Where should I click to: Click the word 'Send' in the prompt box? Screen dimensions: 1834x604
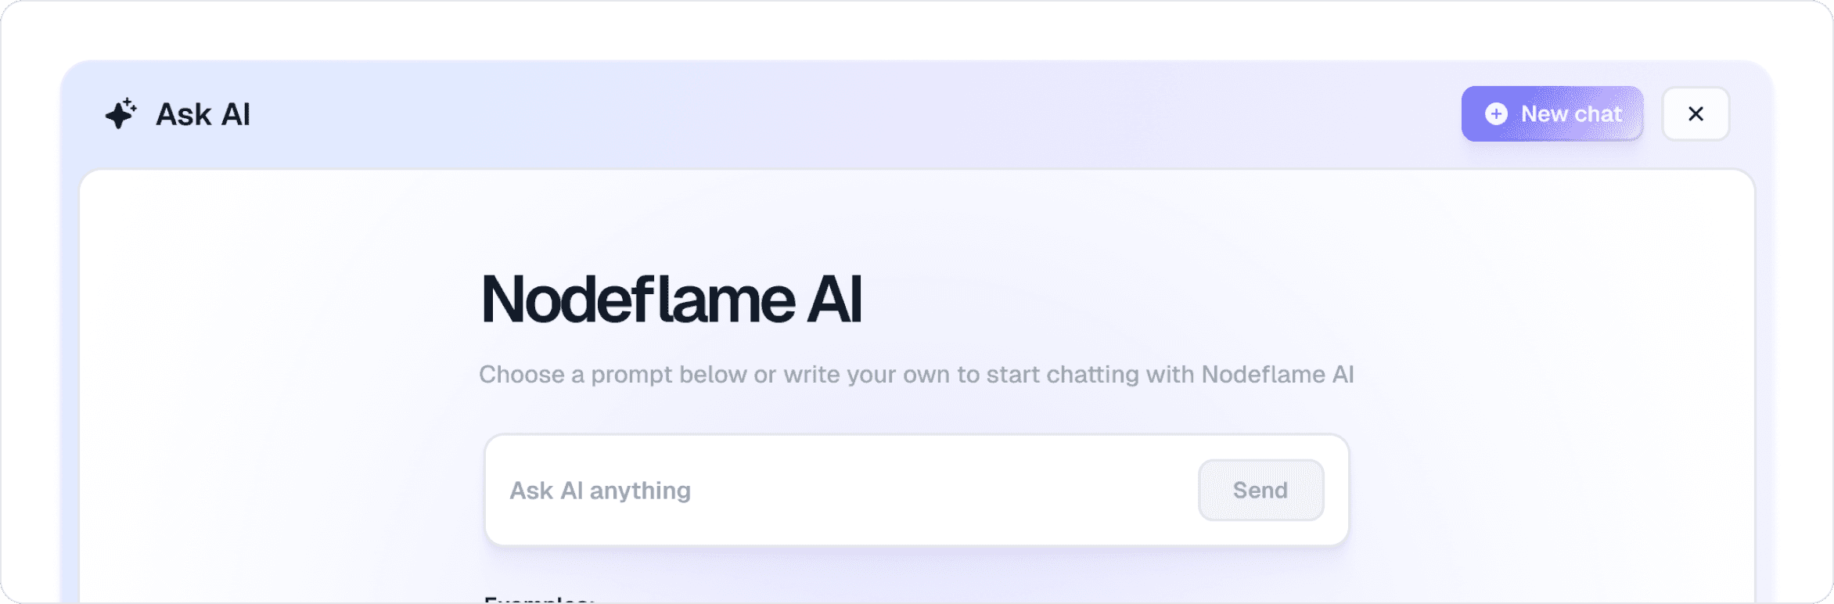(1260, 491)
